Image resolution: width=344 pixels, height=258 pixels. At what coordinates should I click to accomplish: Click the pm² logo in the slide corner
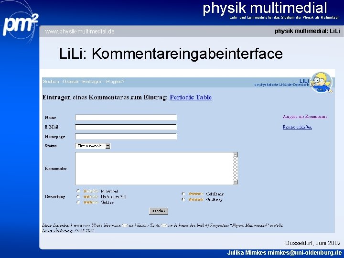[20, 24]
